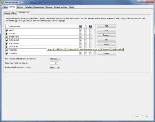
Task: Click the Reset button
Action: coord(137,116)
